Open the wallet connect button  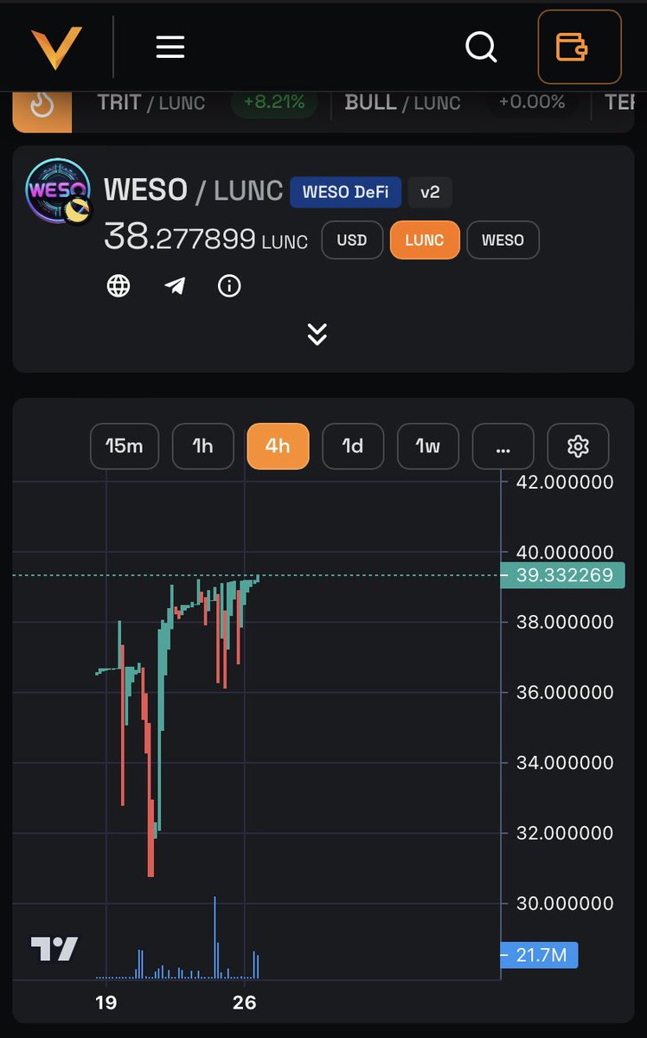click(580, 47)
